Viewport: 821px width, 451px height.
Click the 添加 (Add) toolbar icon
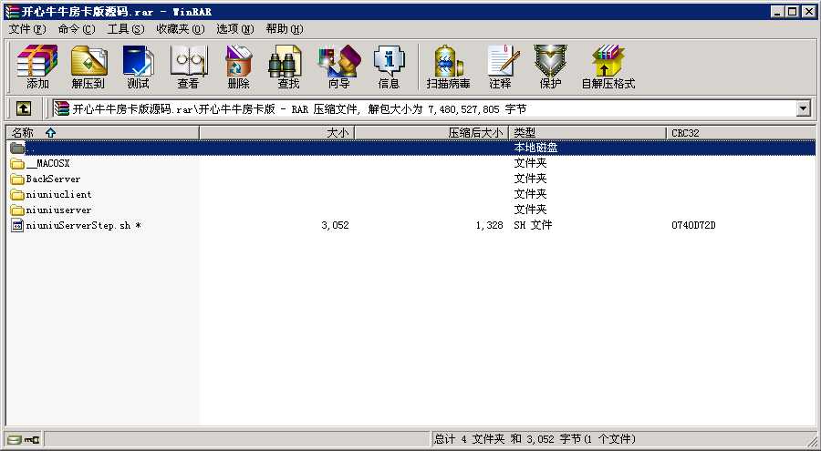click(37, 67)
